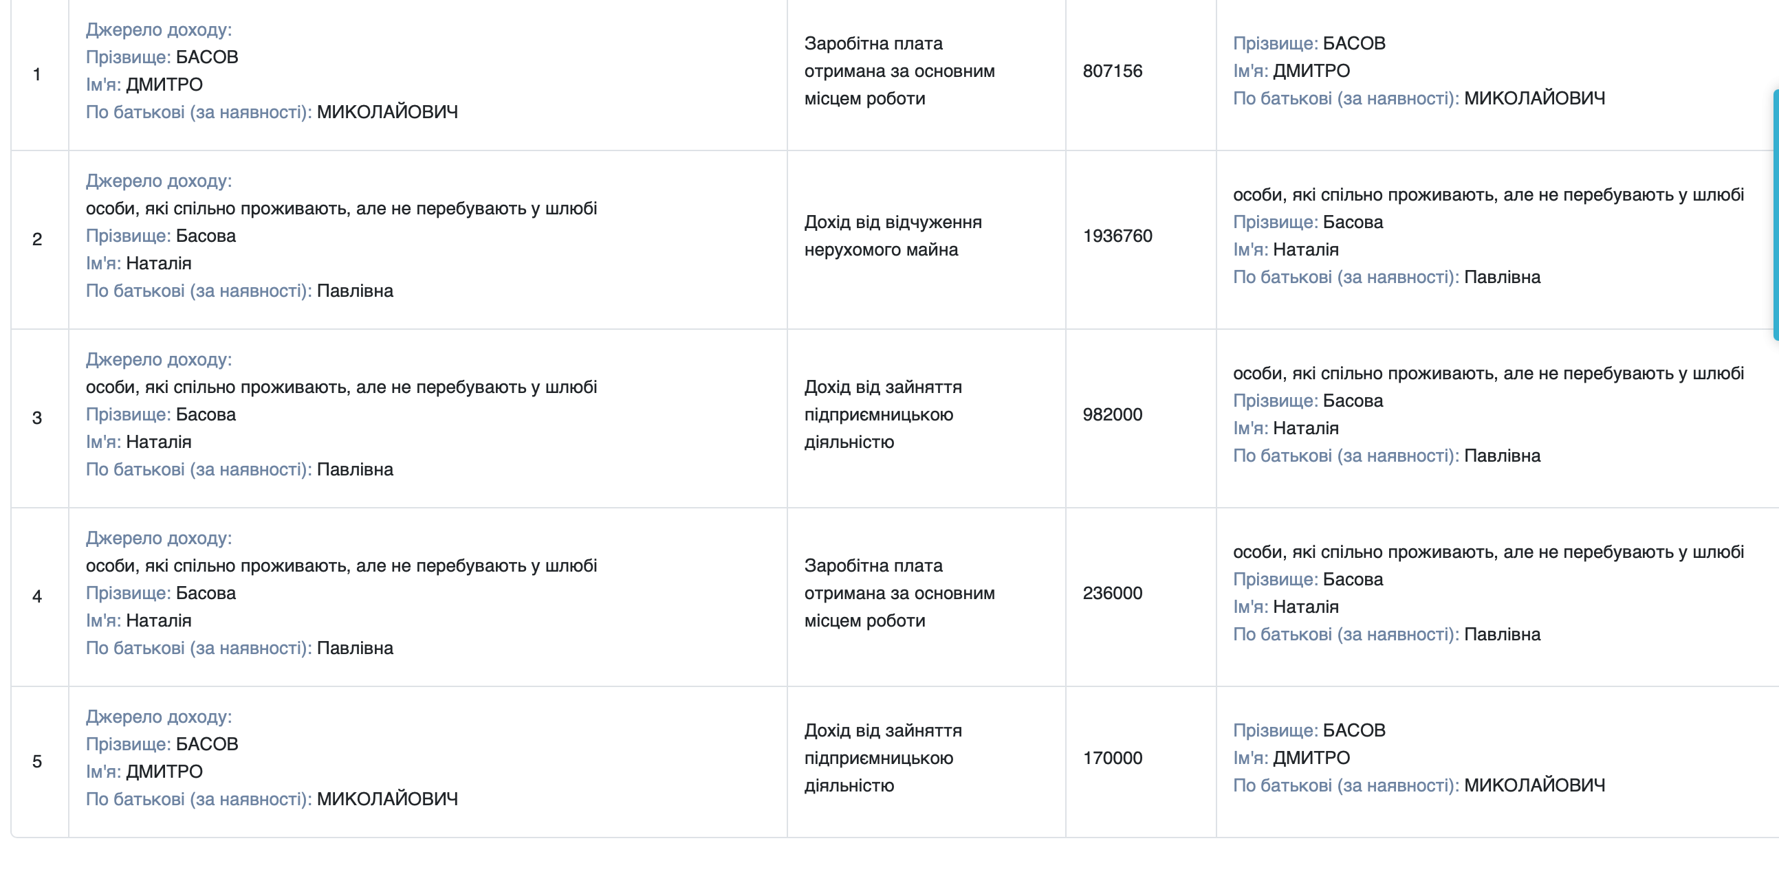
Task: Click ДМИТРО in row 1 rightmost column
Action: pyautogui.click(x=1311, y=71)
